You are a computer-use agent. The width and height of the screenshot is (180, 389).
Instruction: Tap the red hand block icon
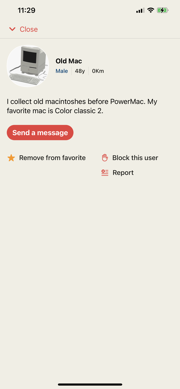coord(105,158)
